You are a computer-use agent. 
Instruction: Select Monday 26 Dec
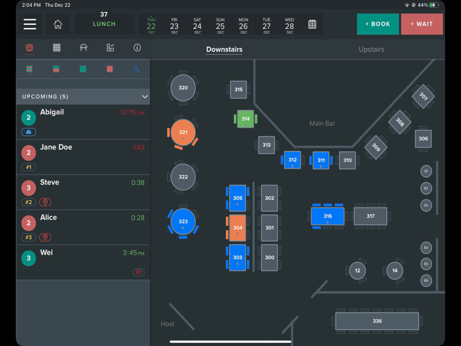point(243,26)
